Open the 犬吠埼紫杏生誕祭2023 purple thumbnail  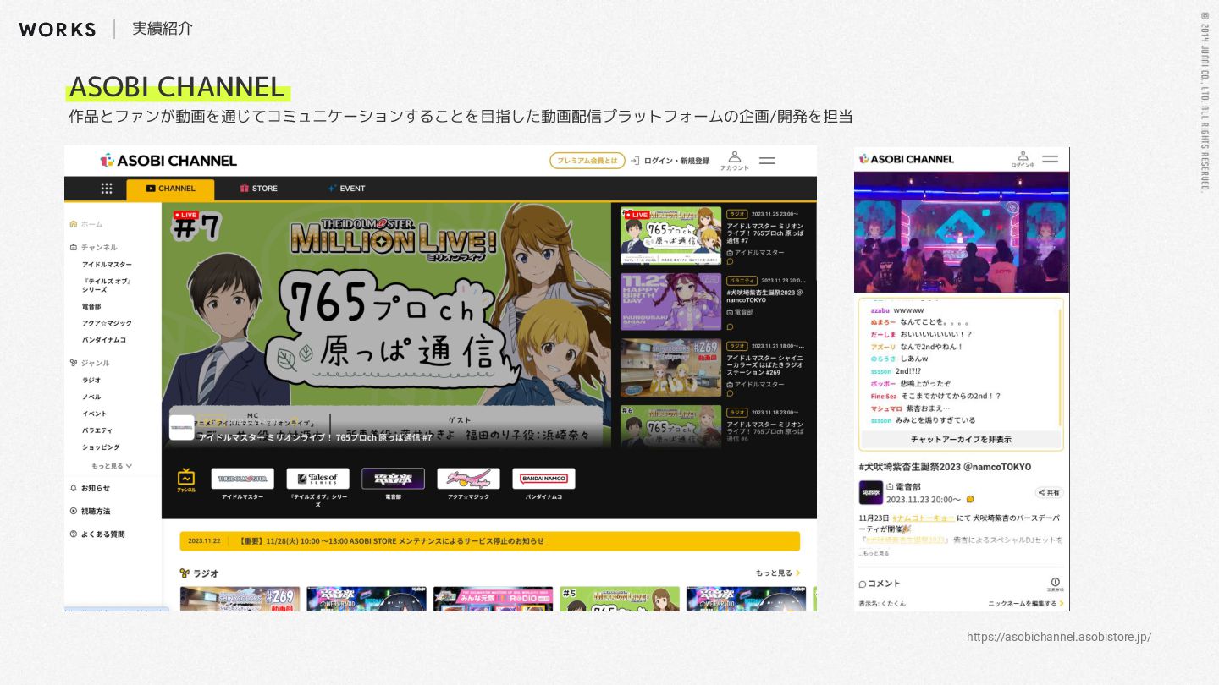point(671,302)
